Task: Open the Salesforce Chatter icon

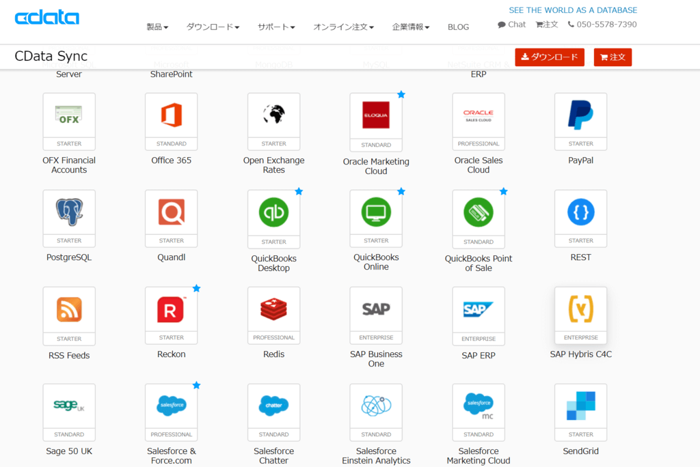Action: [273, 406]
